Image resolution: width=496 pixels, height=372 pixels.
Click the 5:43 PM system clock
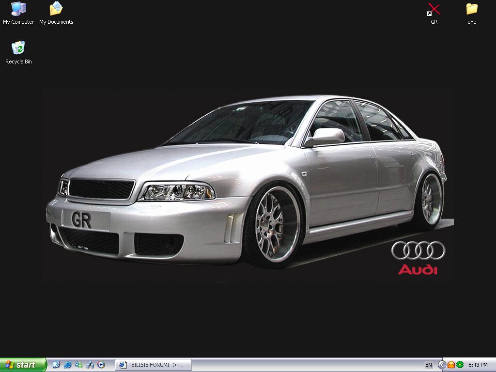coord(478,365)
